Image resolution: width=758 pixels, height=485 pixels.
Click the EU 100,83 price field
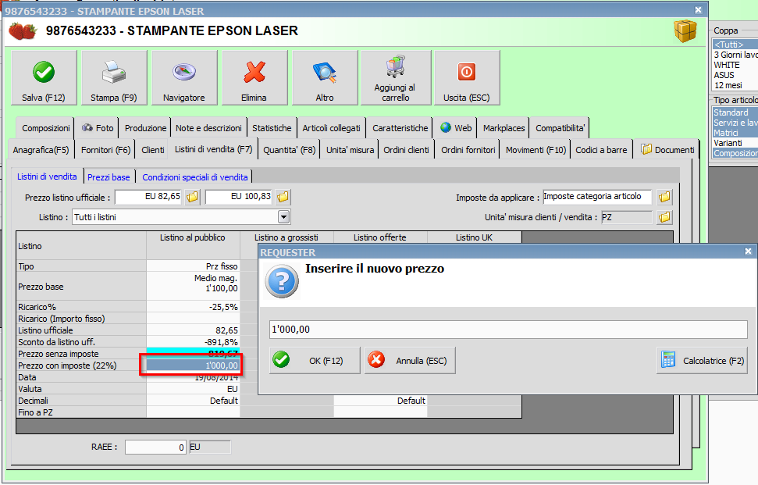(x=239, y=197)
